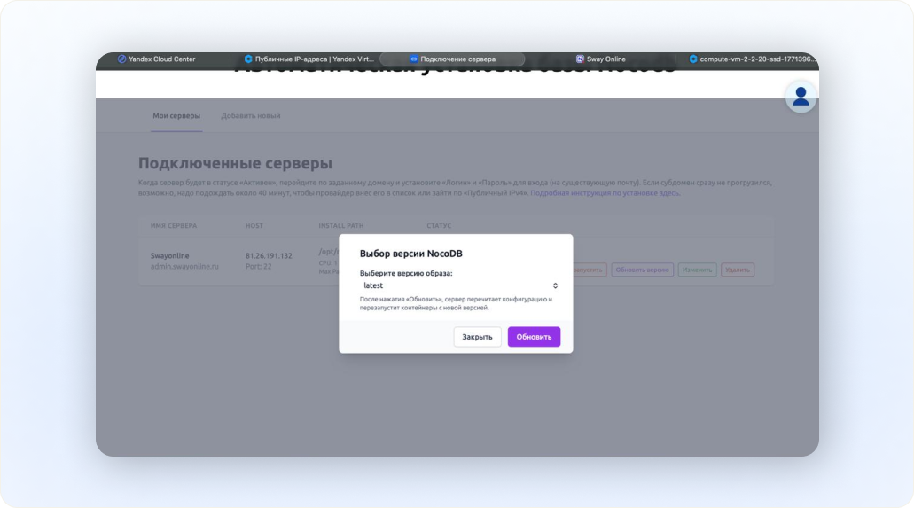Viewport: 914px width, 508px height.
Task: Switch to Yandex Cloud Center browser tab
Action: pyautogui.click(x=156, y=59)
